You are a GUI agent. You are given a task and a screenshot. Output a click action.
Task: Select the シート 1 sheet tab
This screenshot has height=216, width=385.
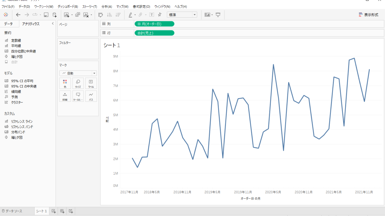pos(42,211)
